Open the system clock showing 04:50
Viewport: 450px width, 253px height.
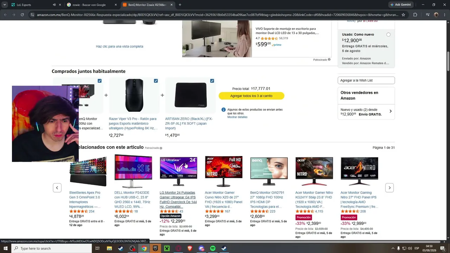(429, 248)
